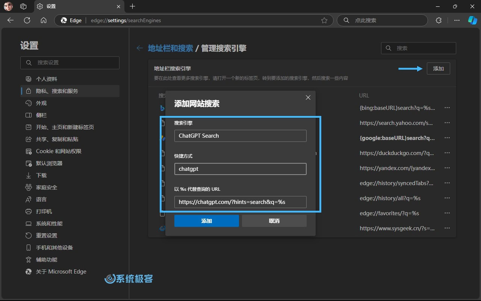Go to home page icon
Image resolution: width=481 pixels, height=301 pixels.
44,20
